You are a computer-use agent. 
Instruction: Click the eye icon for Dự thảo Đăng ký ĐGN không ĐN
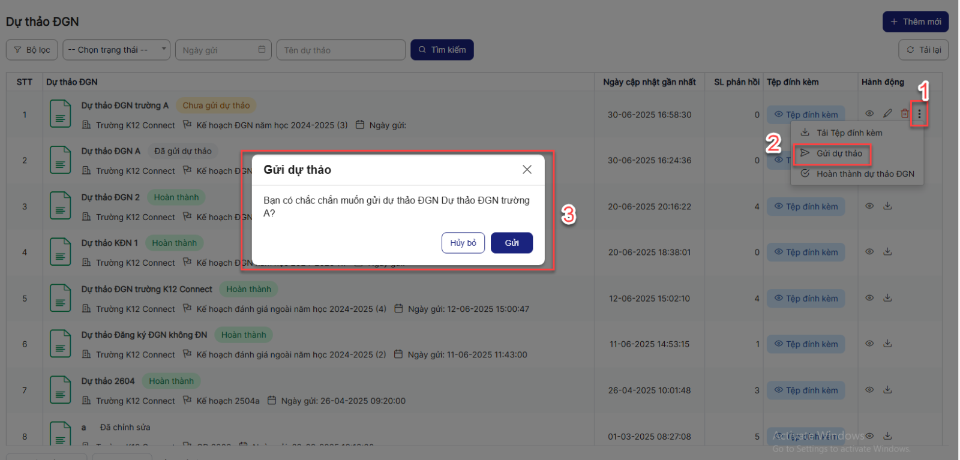(x=869, y=344)
